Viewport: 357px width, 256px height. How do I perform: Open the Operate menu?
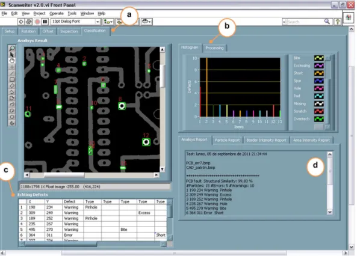(x=57, y=13)
